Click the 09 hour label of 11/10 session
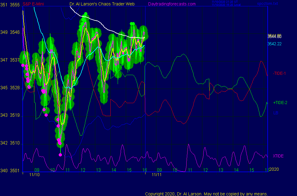This screenshot has height=196, width=297. tap(37, 170)
